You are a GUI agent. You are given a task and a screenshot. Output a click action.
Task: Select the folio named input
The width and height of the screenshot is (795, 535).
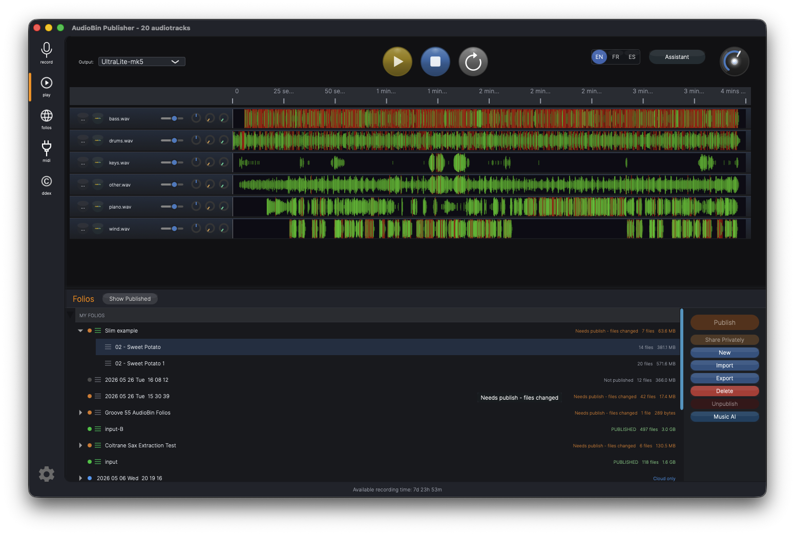coord(111,462)
